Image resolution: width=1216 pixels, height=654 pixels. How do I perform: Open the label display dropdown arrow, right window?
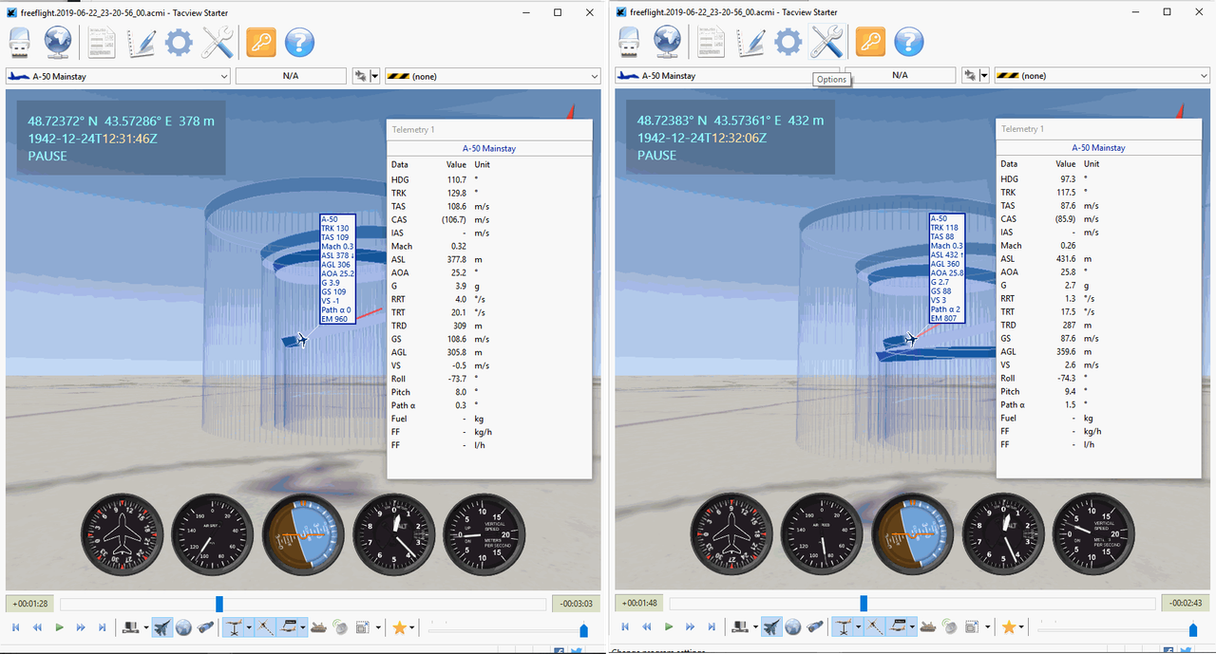click(914, 627)
